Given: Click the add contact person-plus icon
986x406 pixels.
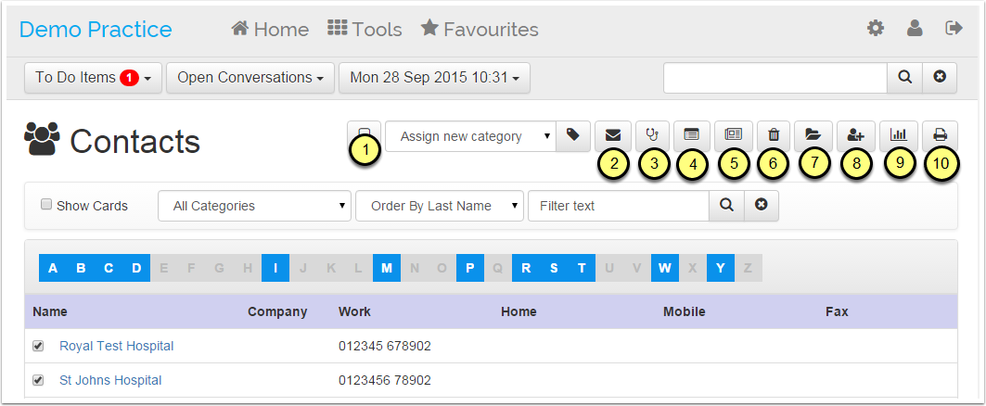Looking at the screenshot, I should point(855,134).
